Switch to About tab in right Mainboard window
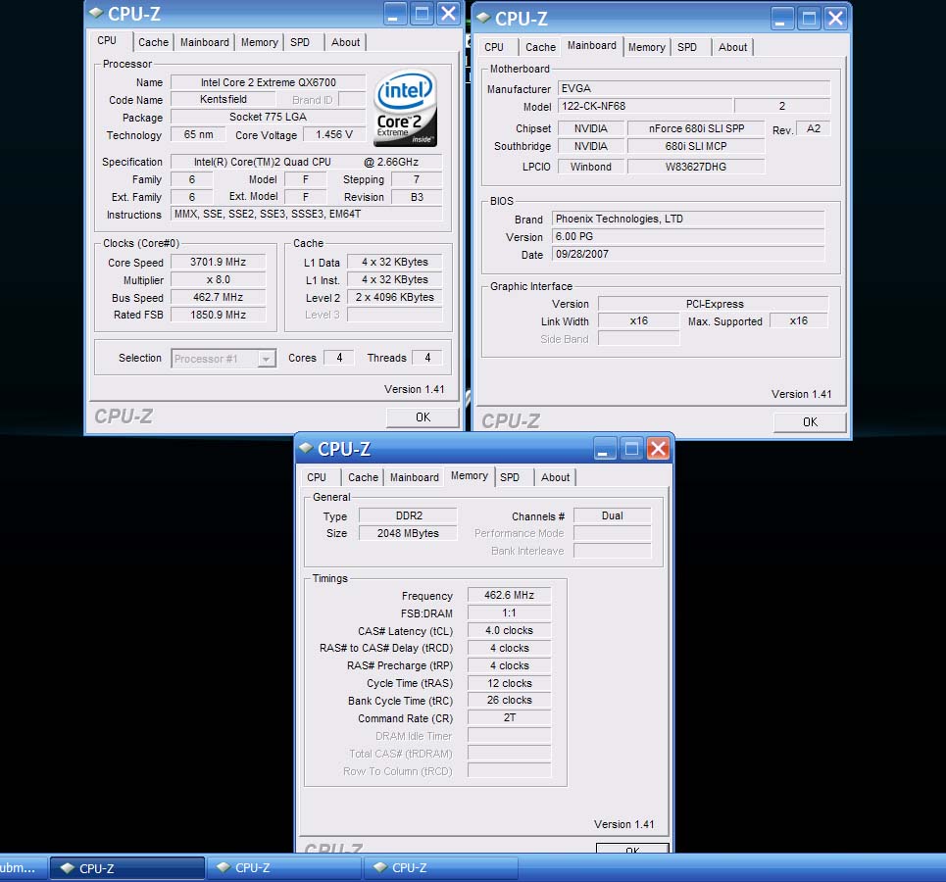The width and height of the screenshot is (946, 882). coord(733,47)
